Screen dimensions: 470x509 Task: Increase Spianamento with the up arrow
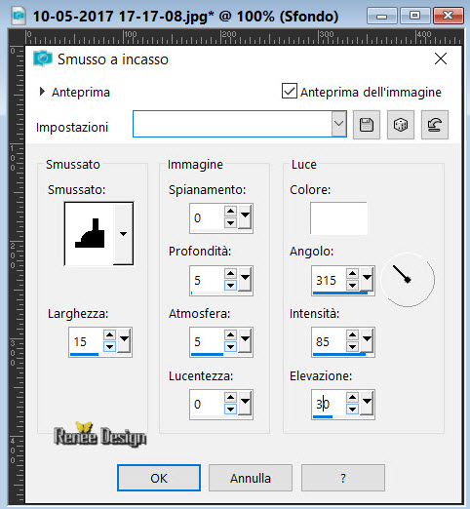pyautogui.click(x=230, y=212)
